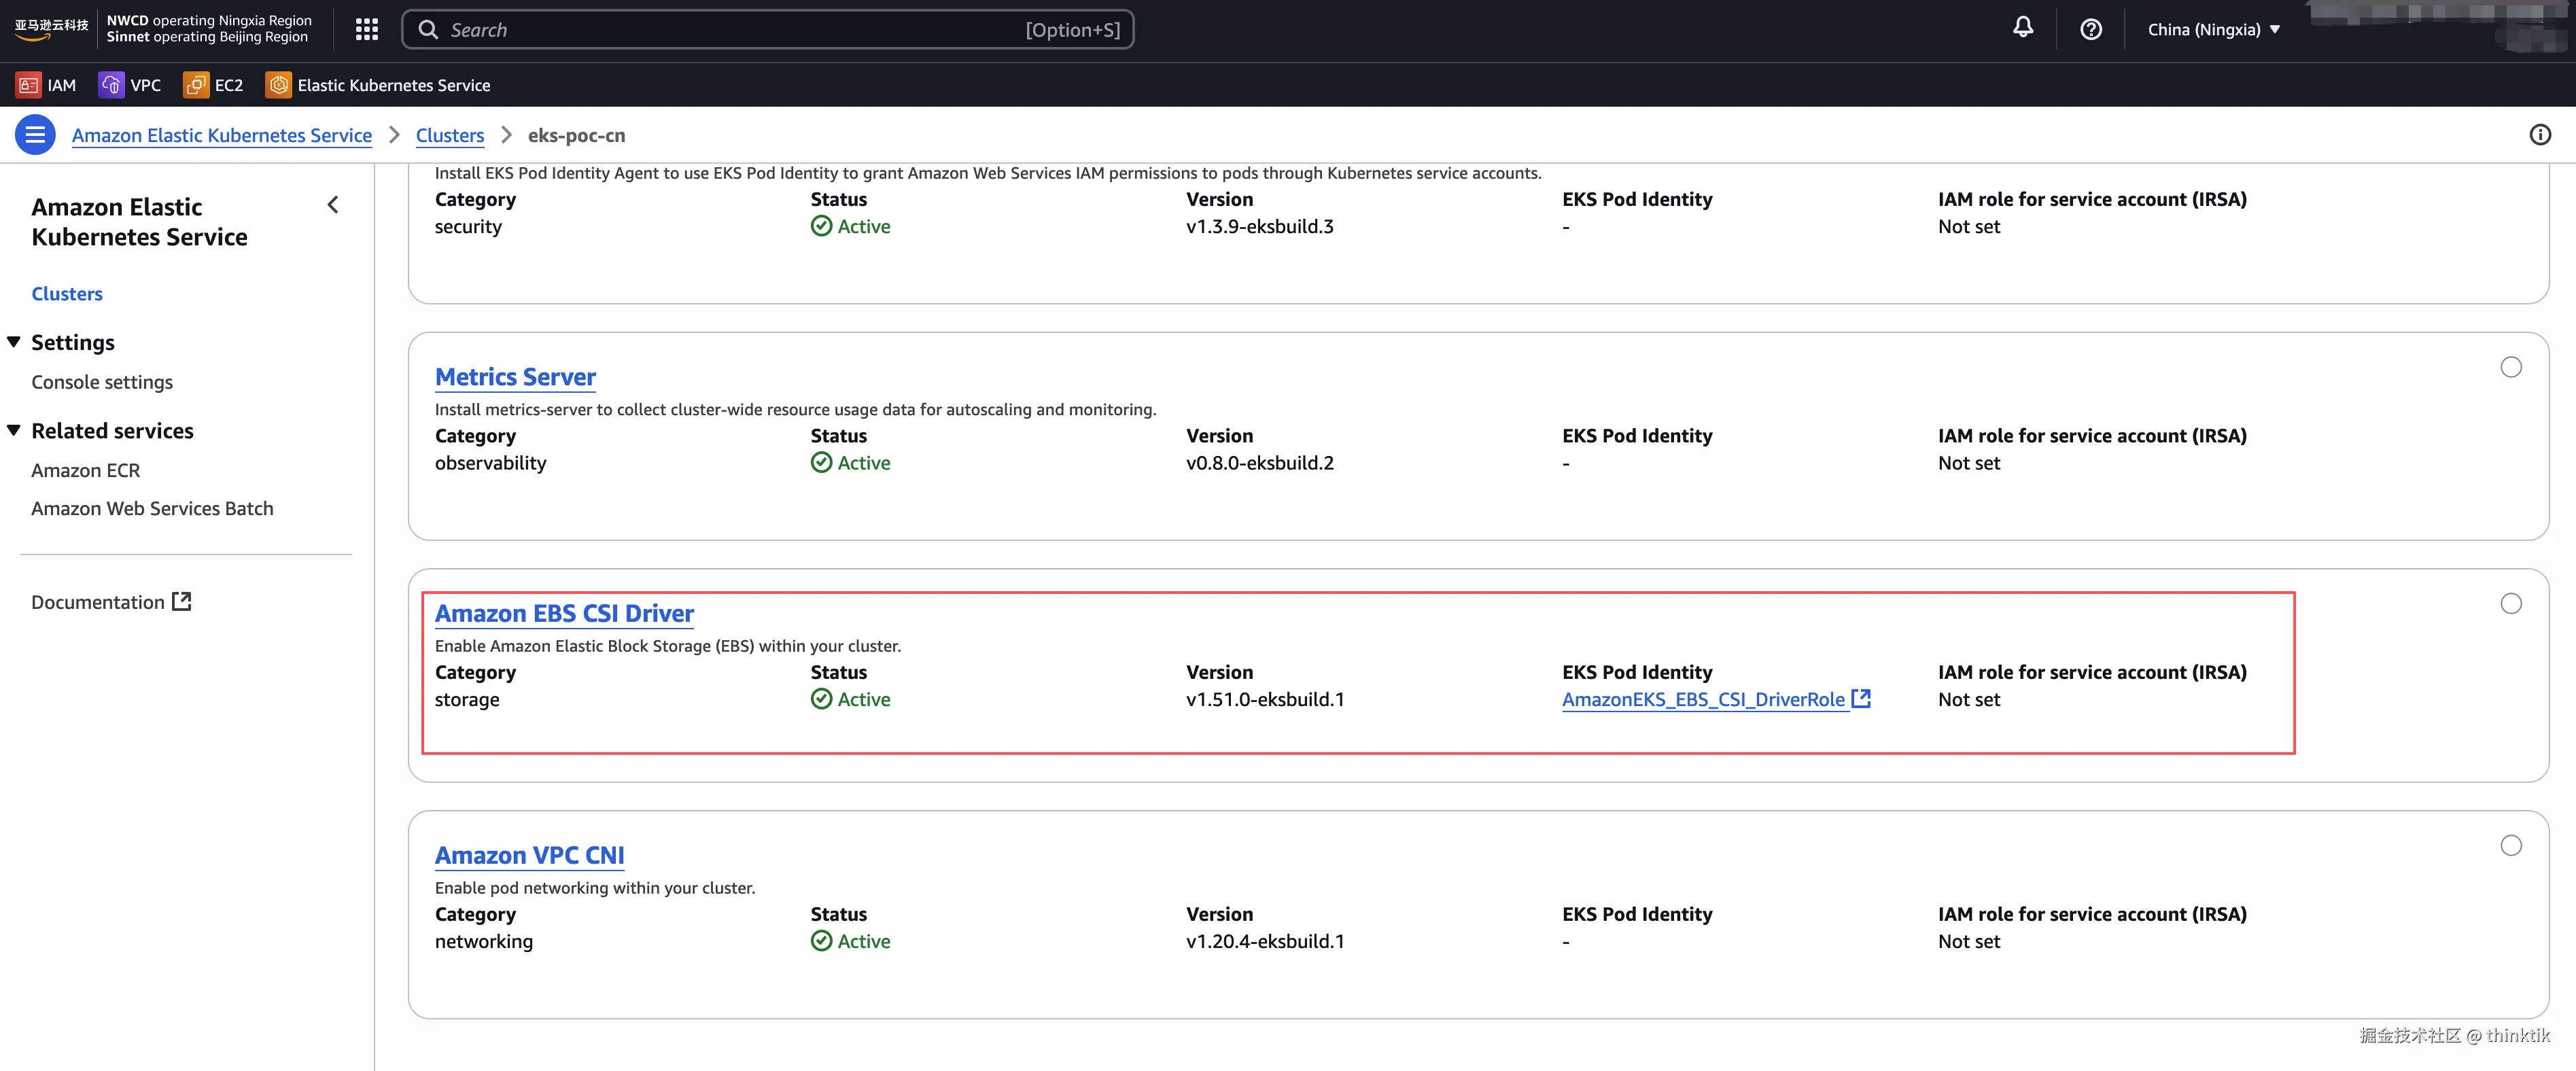Click the 'Install metrics-server' description text
Viewport: 2576px width, 1071px height.
tap(795, 409)
